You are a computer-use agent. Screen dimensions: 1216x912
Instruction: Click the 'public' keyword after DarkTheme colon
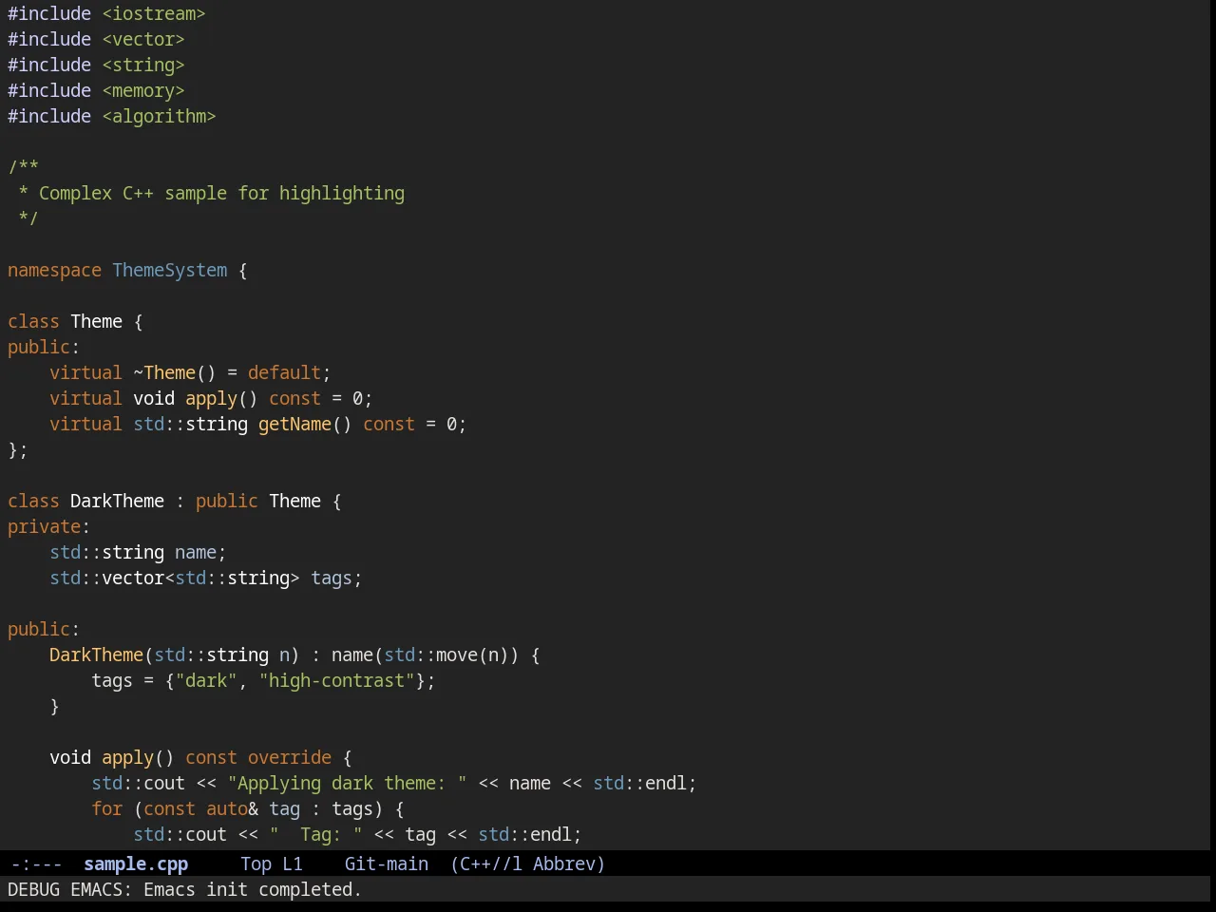point(226,501)
